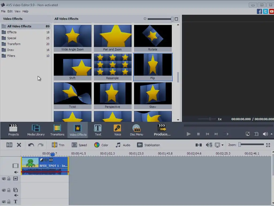
Task: Open the File menu
Action: coord(3,11)
